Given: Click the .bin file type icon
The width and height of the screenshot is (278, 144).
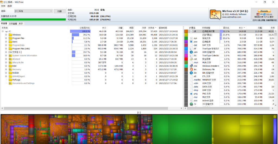Looking at the screenshot, I should coord(191,73).
